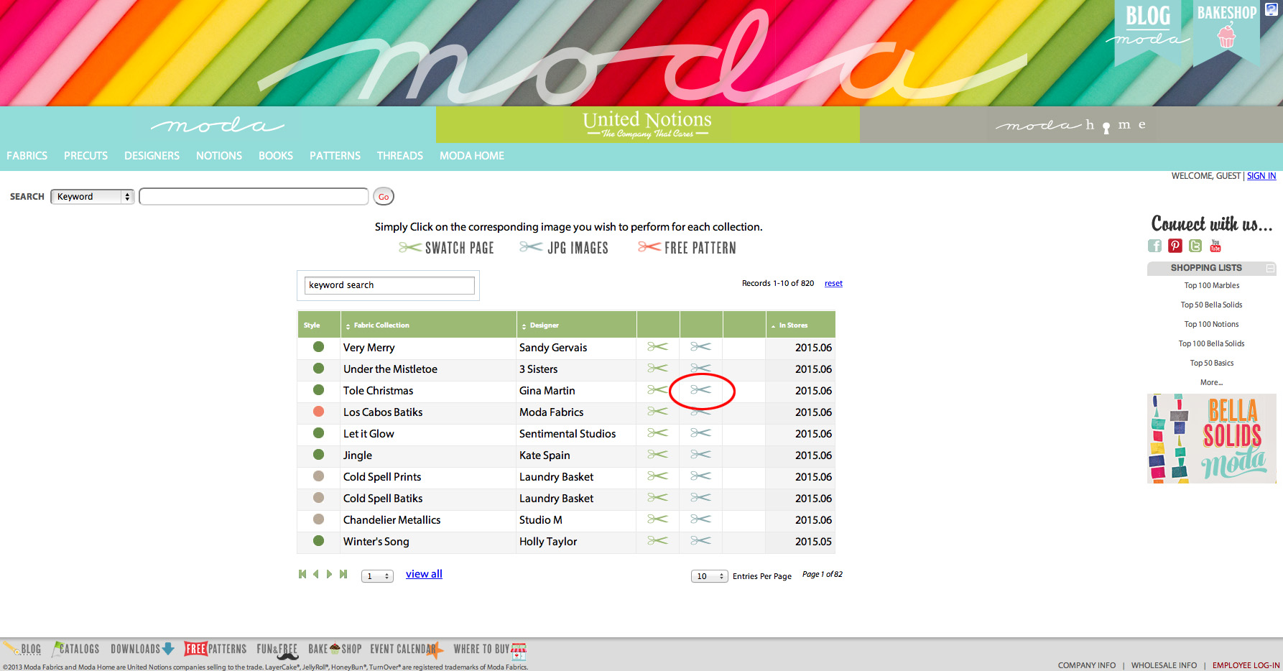
Task: Open JPG images scissors for Under the Mistletoe
Action: click(x=700, y=369)
